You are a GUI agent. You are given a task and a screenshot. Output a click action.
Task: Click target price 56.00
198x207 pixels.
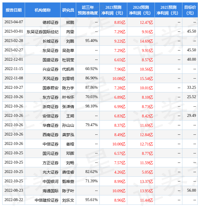coord(191,190)
